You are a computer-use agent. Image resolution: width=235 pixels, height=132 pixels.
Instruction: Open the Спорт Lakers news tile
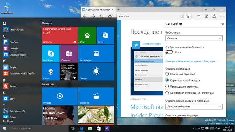point(69,72)
